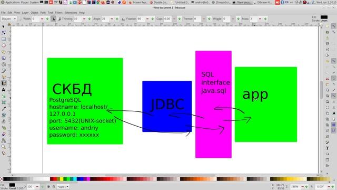Select the Gradient tool
The width and height of the screenshot is (337, 190).
click(x=4, y=96)
